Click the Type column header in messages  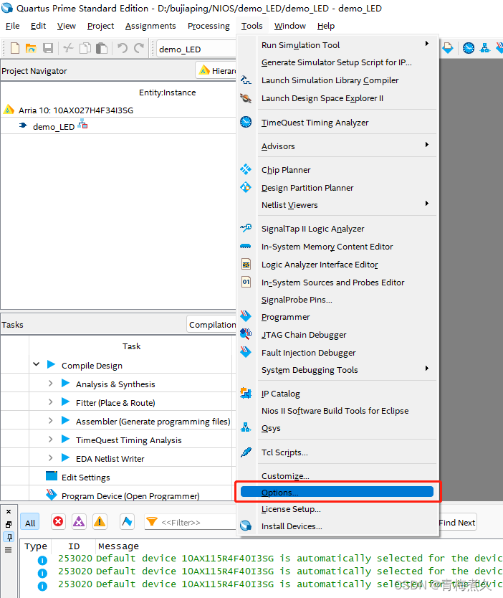[36, 546]
